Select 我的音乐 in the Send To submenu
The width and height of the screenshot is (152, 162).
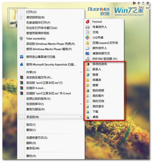[98, 106]
